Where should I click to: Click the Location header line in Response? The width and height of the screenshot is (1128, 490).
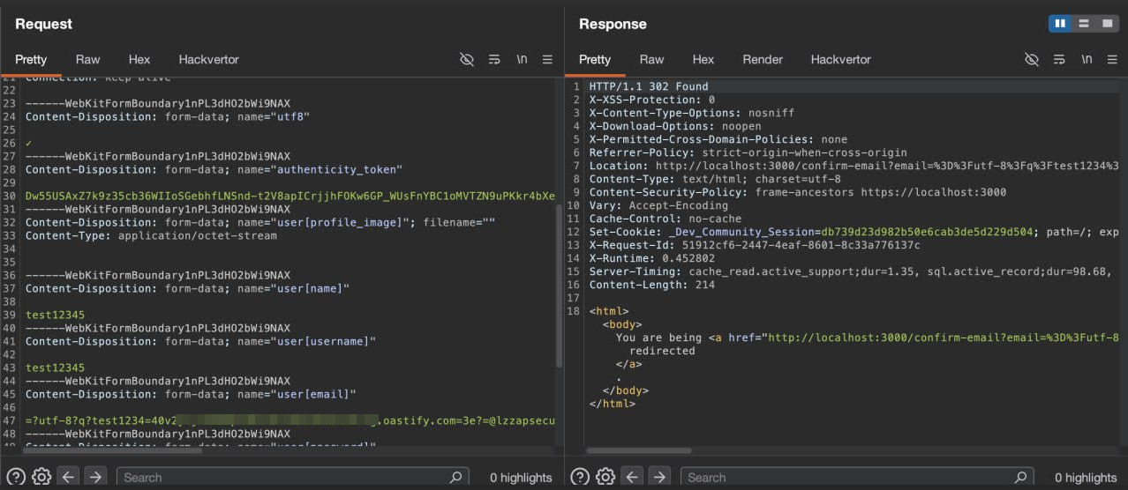pyautogui.click(x=854, y=166)
